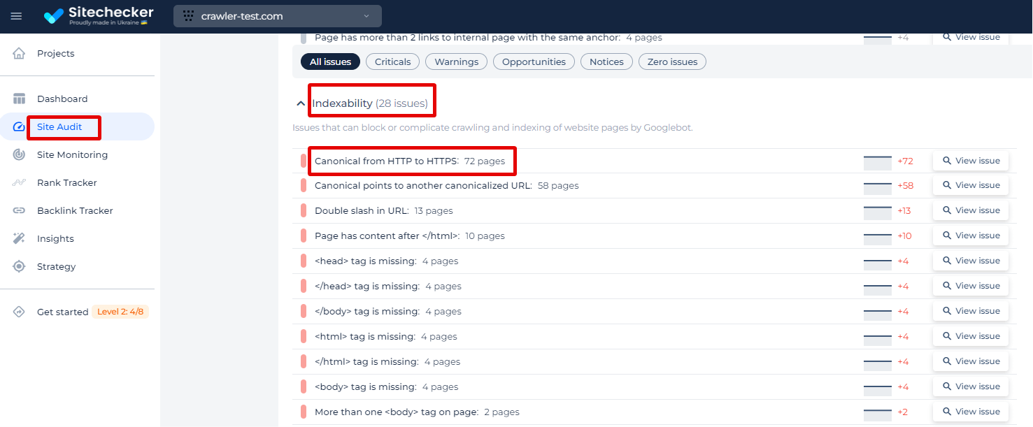The height and width of the screenshot is (427, 1033).
Task: Filter by Warnings
Action: tap(457, 61)
